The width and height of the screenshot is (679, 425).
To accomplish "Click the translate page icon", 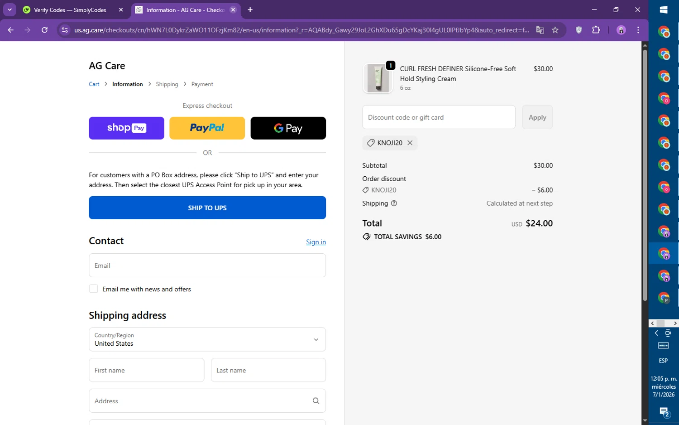I will pyautogui.click(x=540, y=30).
